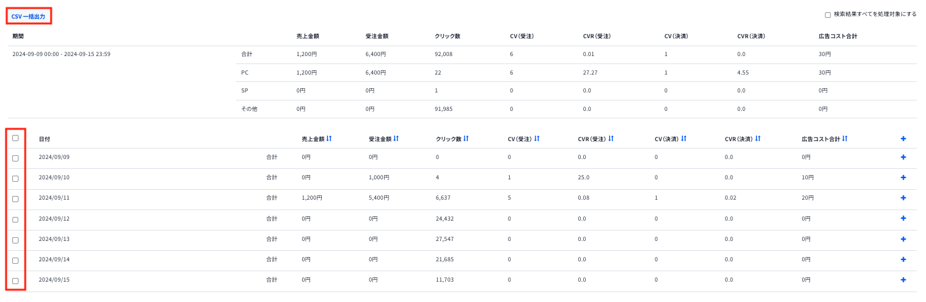Check the 2024/09/09 row checkbox
The image size is (926, 302).
[15, 158]
